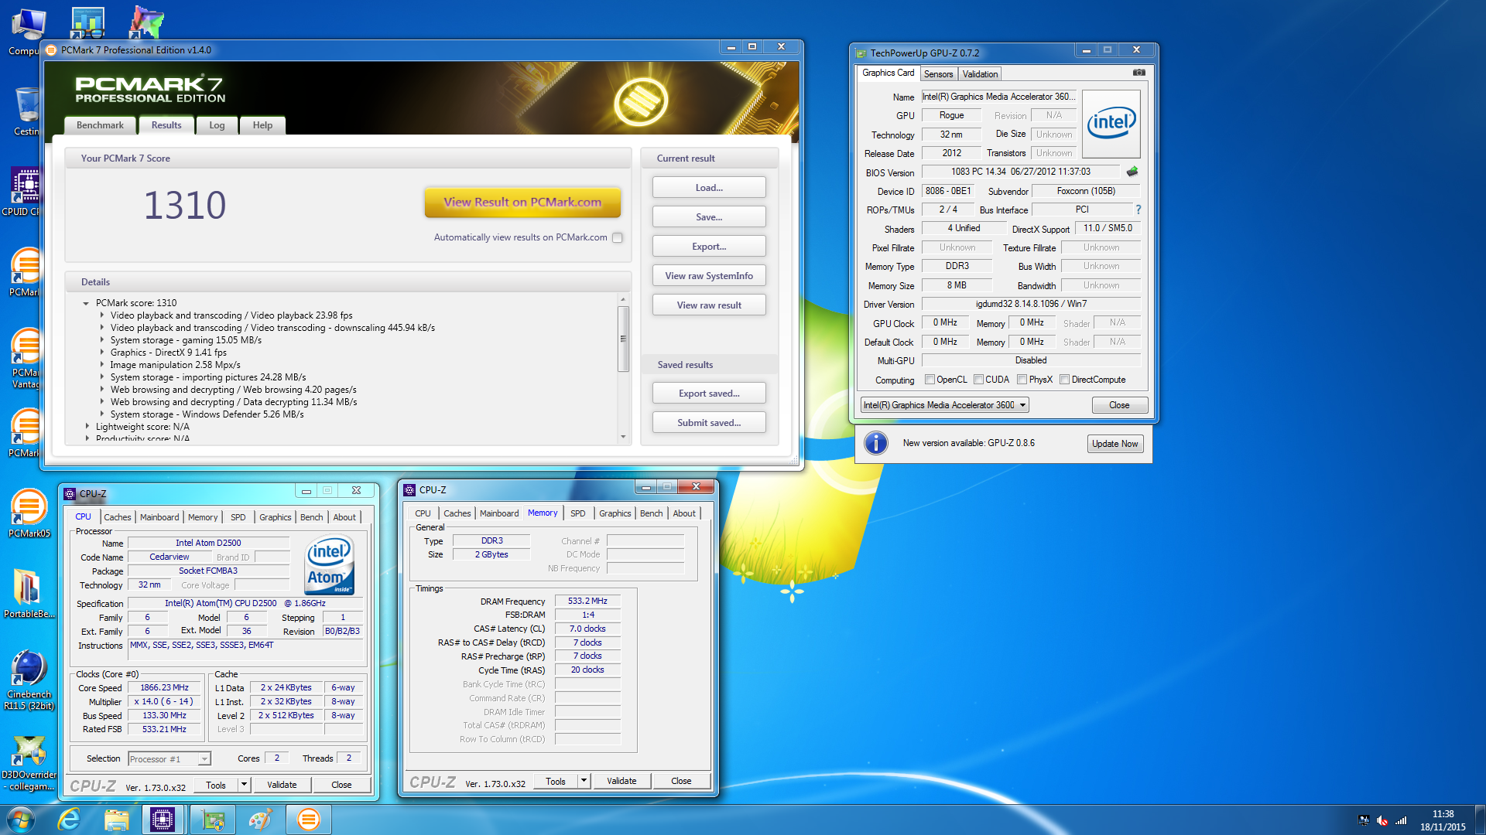Click View raw SystemInfo
Image resolution: width=1486 pixels, height=835 pixels.
pyautogui.click(x=709, y=276)
